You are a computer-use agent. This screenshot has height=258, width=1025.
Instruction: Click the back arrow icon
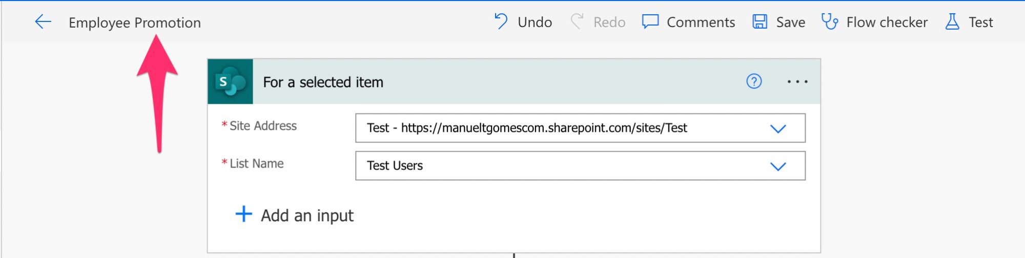(x=43, y=22)
